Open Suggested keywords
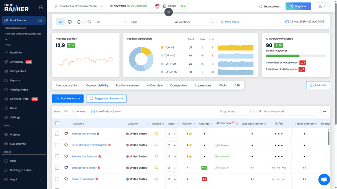 (106, 98)
